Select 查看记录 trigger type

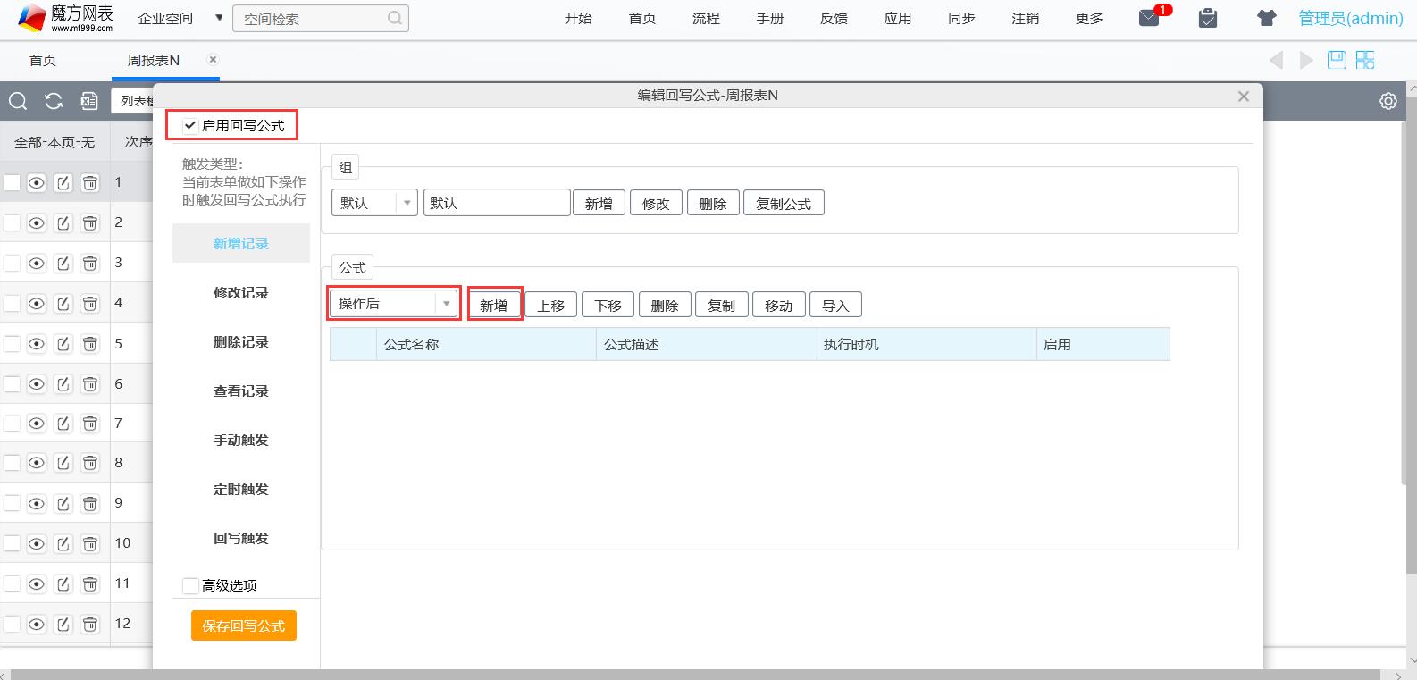(241, 390)
